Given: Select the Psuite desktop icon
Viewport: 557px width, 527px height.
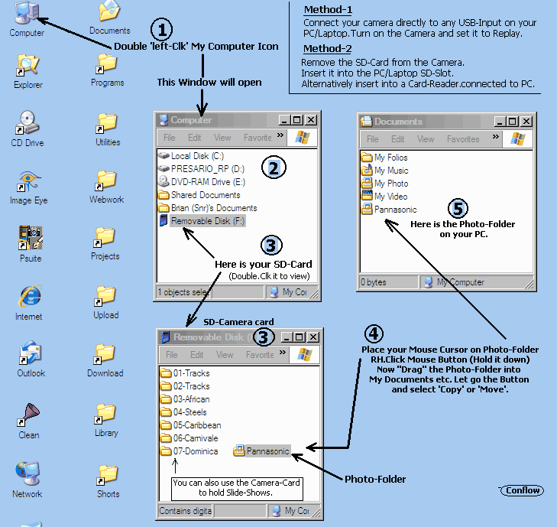Looking at the screenshot, I should point(29,242).
